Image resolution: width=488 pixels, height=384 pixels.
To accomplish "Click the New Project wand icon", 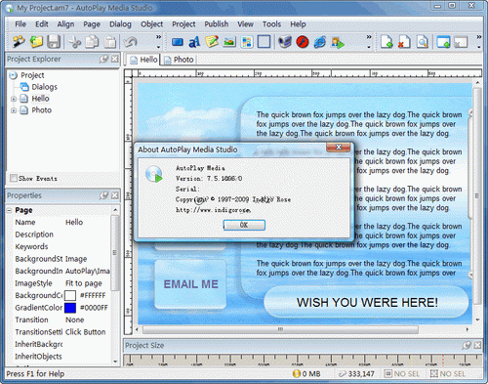I will (x=19, y=42).
